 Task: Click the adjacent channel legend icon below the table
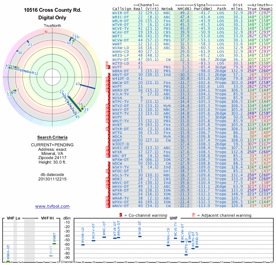[194, 215]
